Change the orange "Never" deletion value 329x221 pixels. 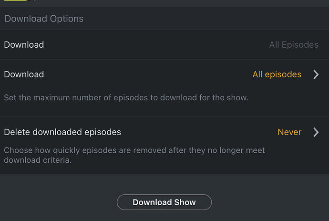289,132
